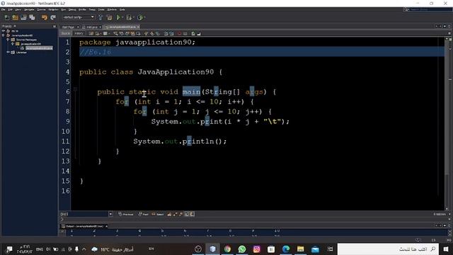Stop Macro Recording icon in editor toolbar
Viewport: 453px width, 255px height.
pos(185,34)
